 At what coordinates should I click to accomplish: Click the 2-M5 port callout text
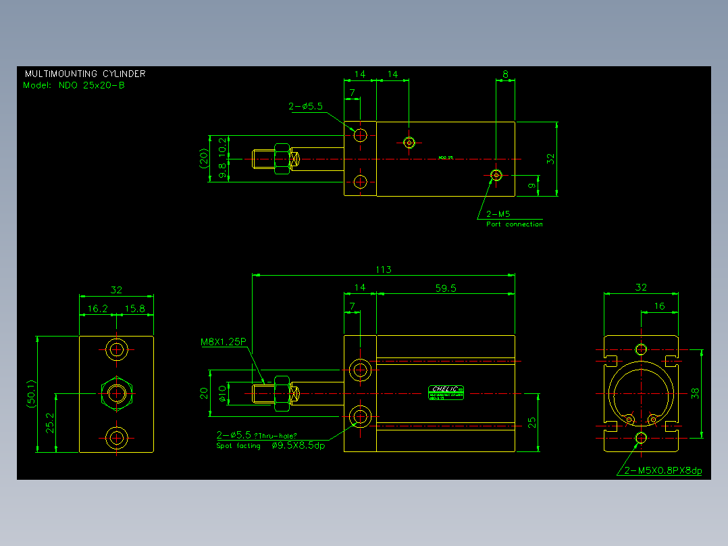498,214
